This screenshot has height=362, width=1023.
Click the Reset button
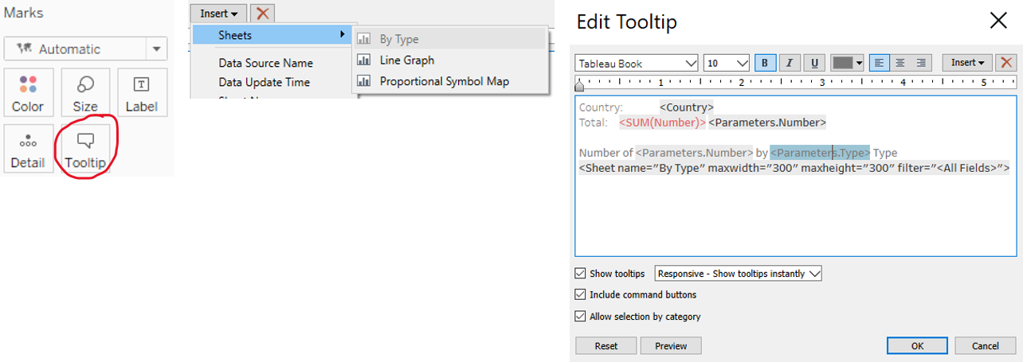coord(606,346)
